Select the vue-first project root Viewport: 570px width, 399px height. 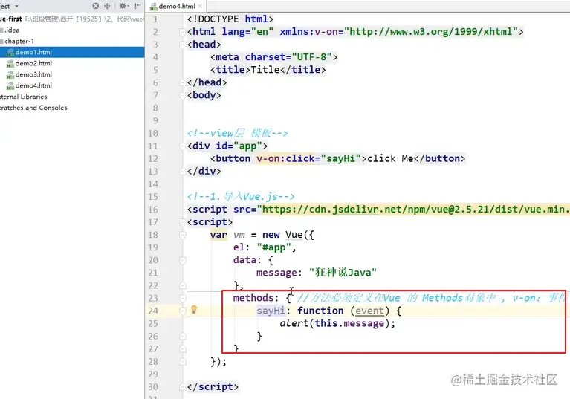click(x=11, y=19)
